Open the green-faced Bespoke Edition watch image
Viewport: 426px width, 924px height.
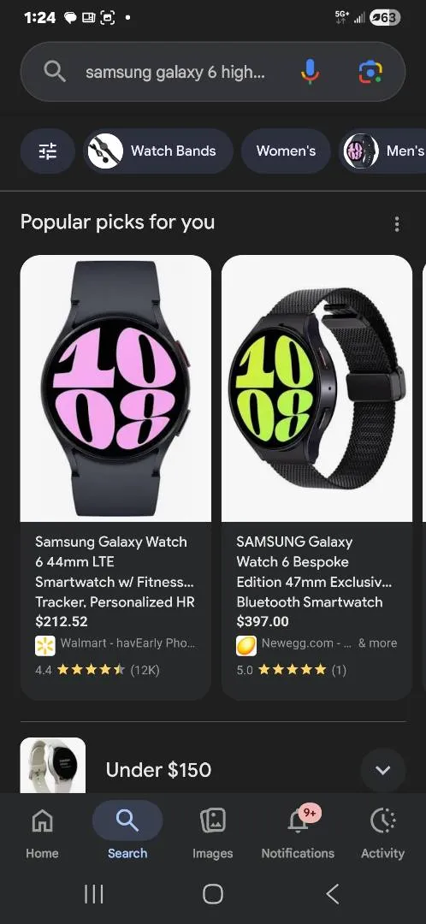click(x=317, y=388)
